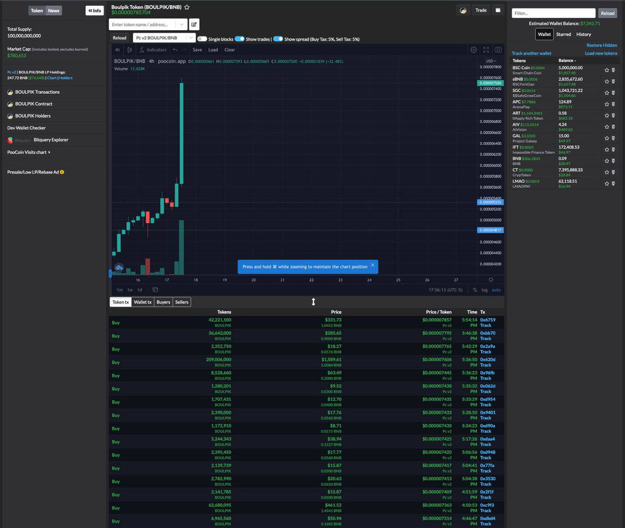Close the zooming hint notification

pos(372,266)
